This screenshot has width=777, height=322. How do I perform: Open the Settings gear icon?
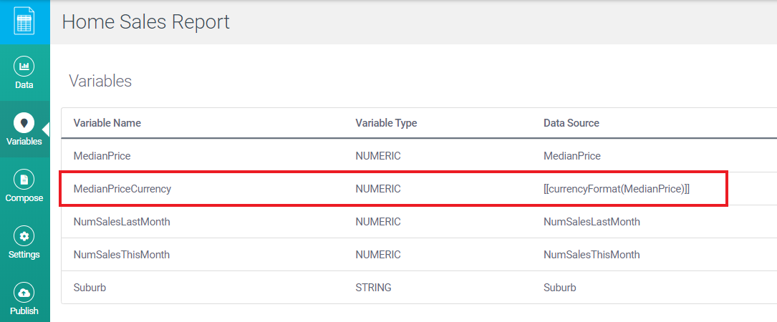click(24, 236)
